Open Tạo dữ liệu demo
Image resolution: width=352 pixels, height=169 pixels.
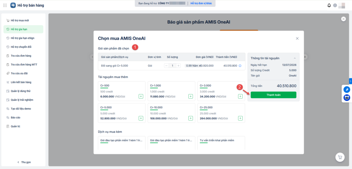(x=23, y=109)
